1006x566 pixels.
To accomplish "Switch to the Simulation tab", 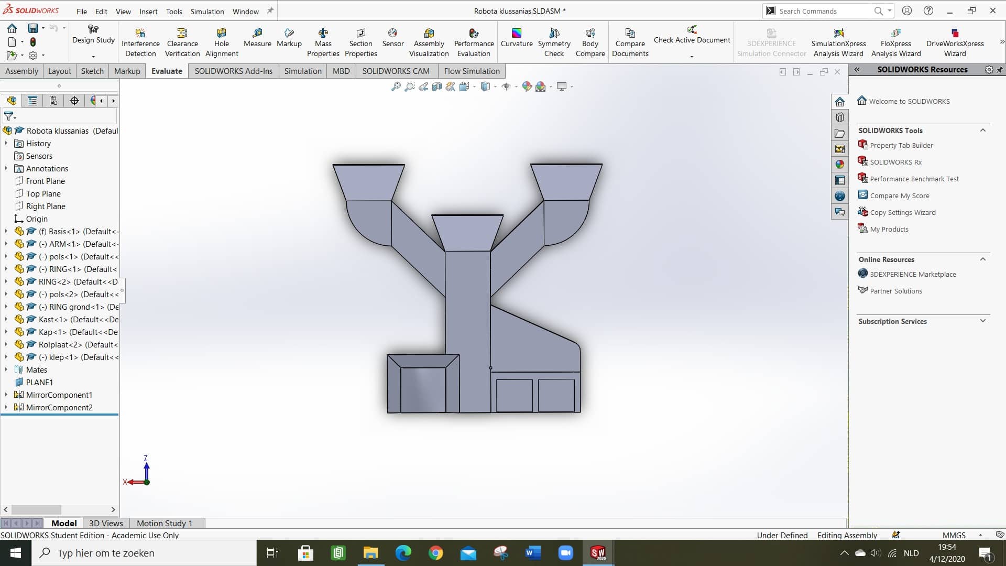I will point(303,71).
